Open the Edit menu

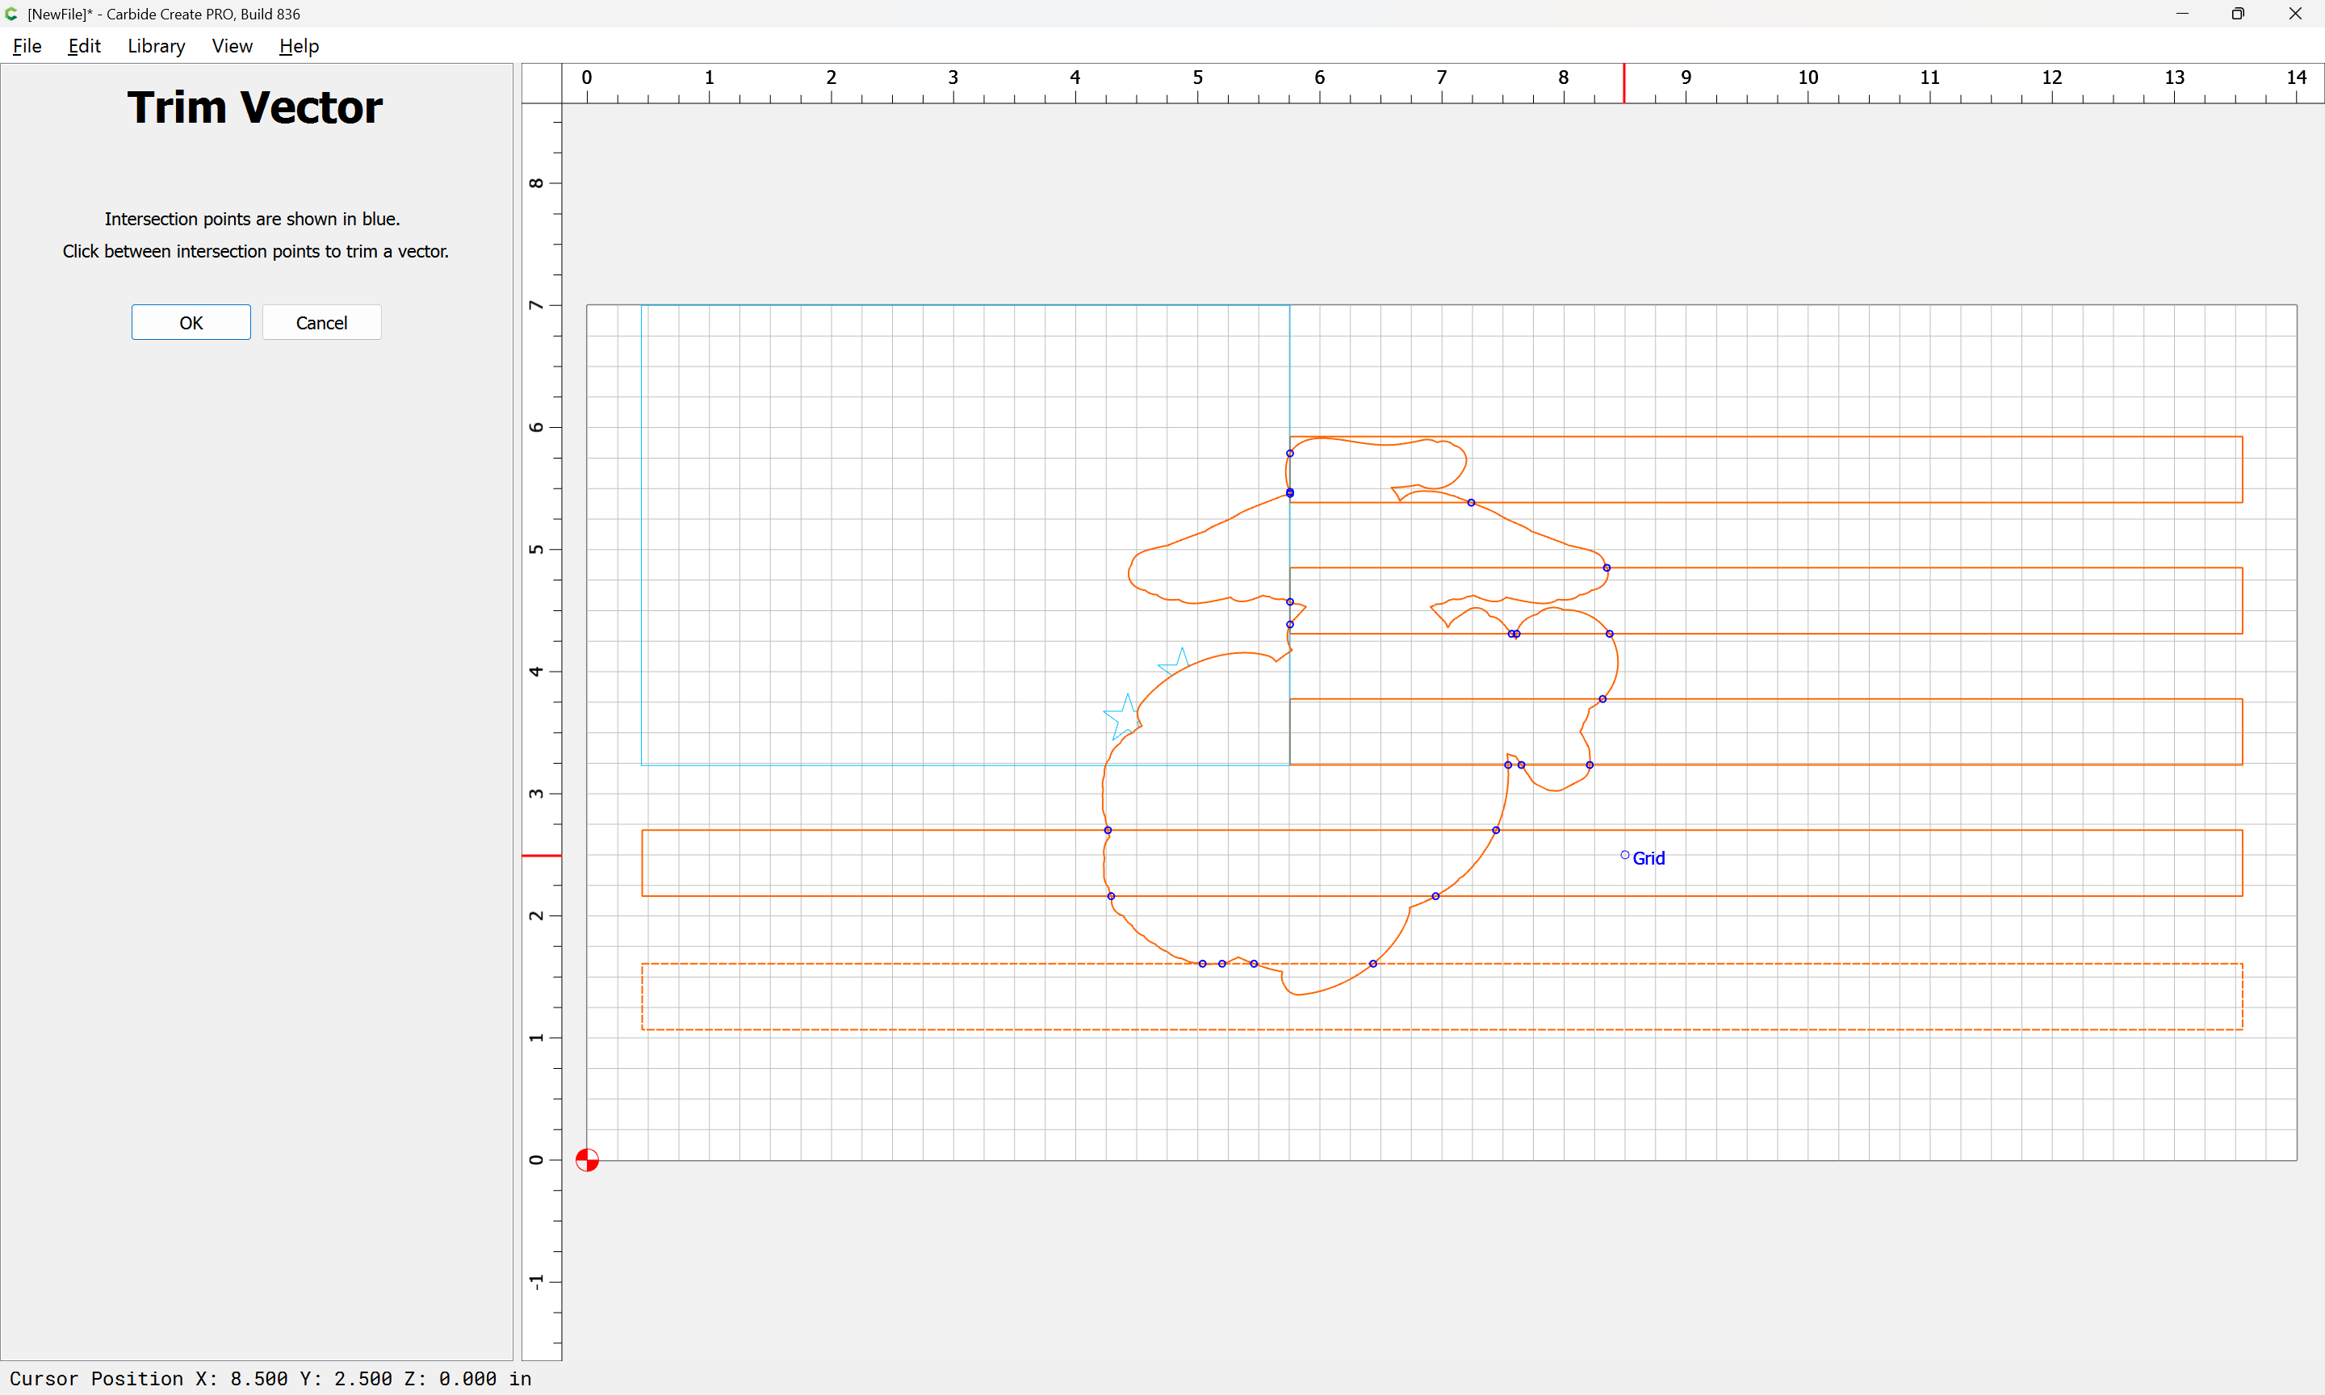click(x=84, y=46)
